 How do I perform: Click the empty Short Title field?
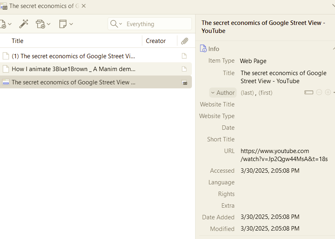pos(285,139)
